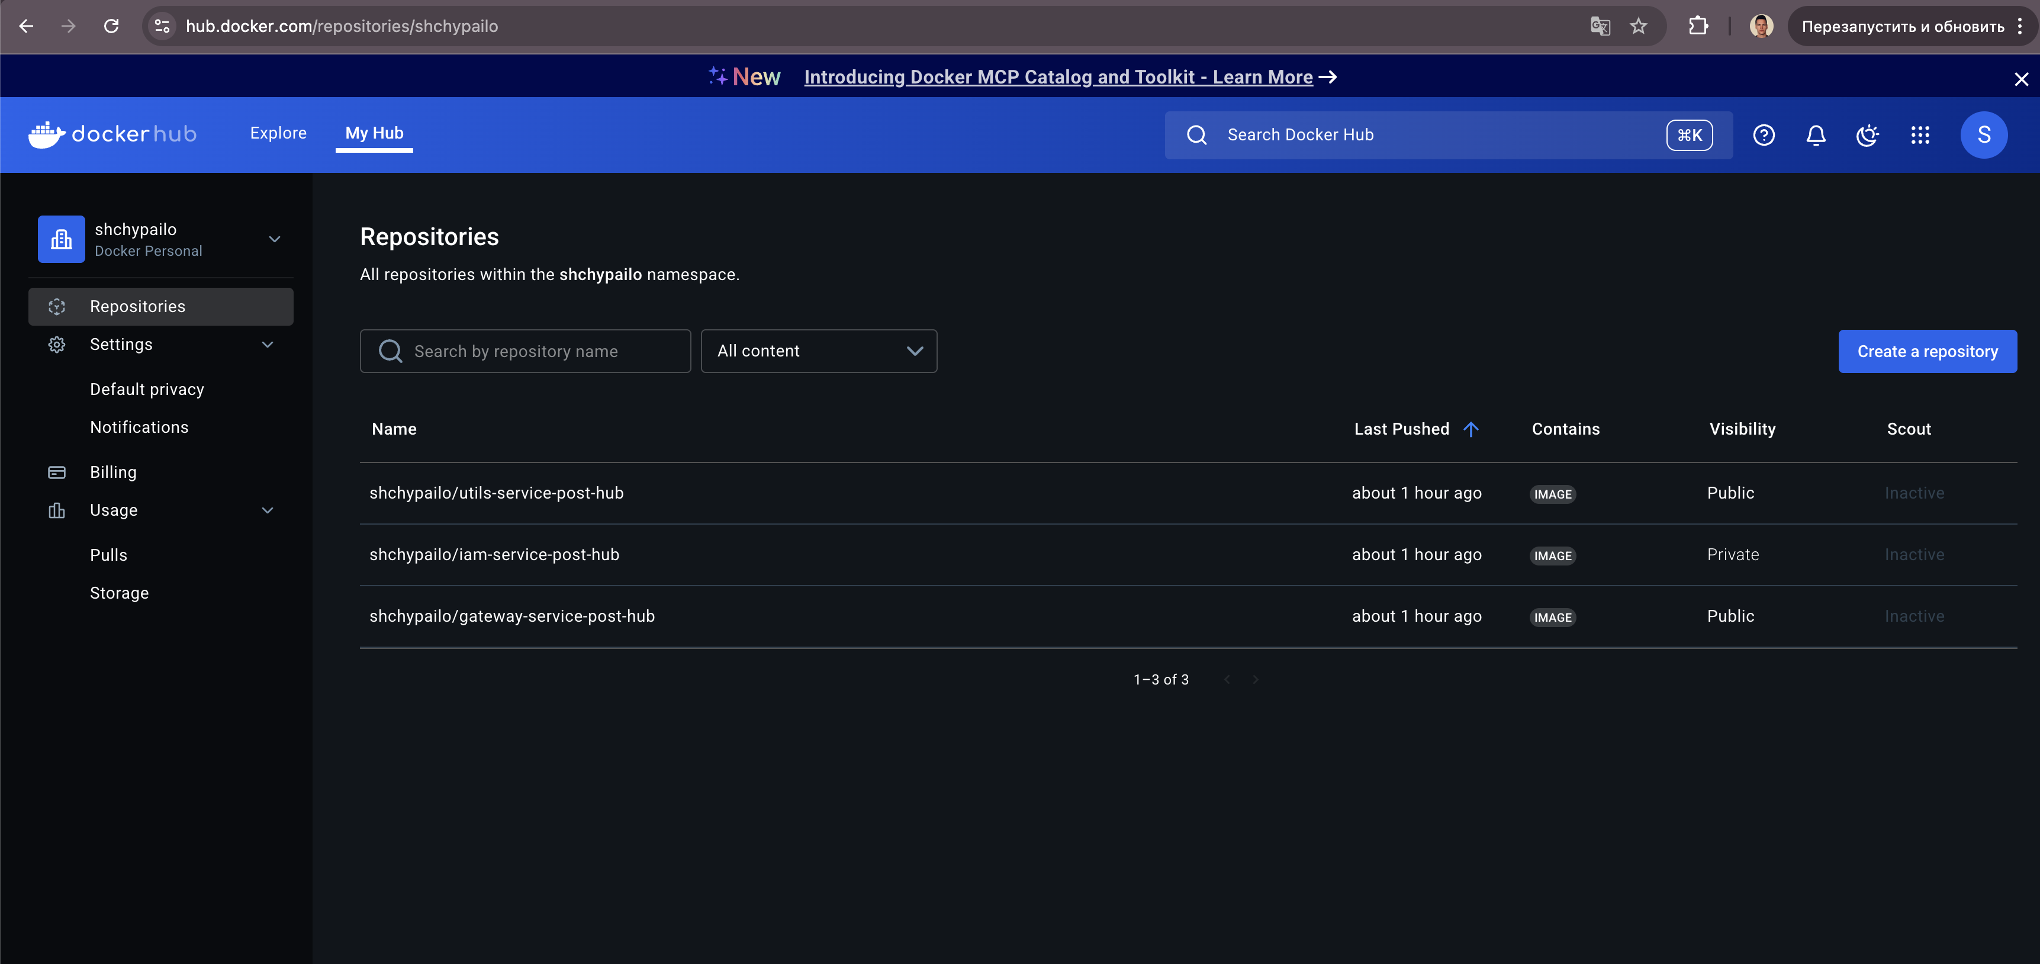2040x964 pixels.
Task: Click the 1–3 of 3 pagination text
Action: [x=1161, y=680]
